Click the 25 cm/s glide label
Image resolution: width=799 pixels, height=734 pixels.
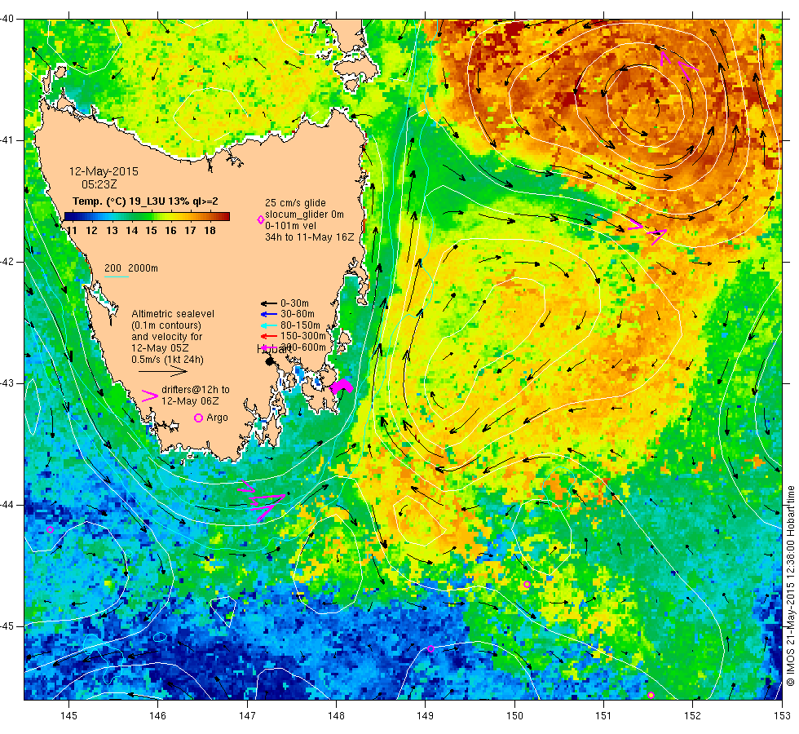pos(295,203)
